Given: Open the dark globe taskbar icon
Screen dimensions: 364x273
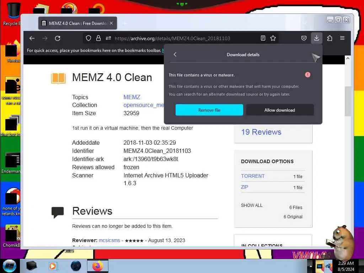Looking at the screenshot, I should click(76, 266).
